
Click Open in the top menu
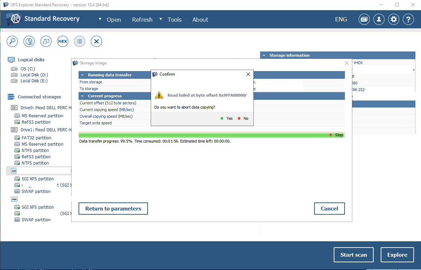[114, 20]
